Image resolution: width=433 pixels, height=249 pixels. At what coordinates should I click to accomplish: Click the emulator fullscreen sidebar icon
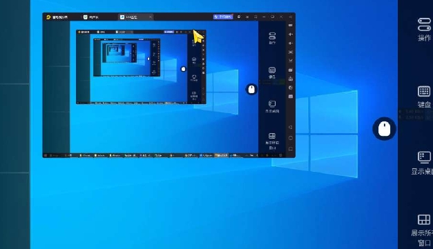pos(291,52)
